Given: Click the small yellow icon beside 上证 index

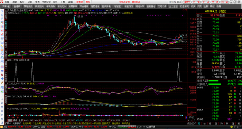Looking at the screenshot, I should [1, 127].
